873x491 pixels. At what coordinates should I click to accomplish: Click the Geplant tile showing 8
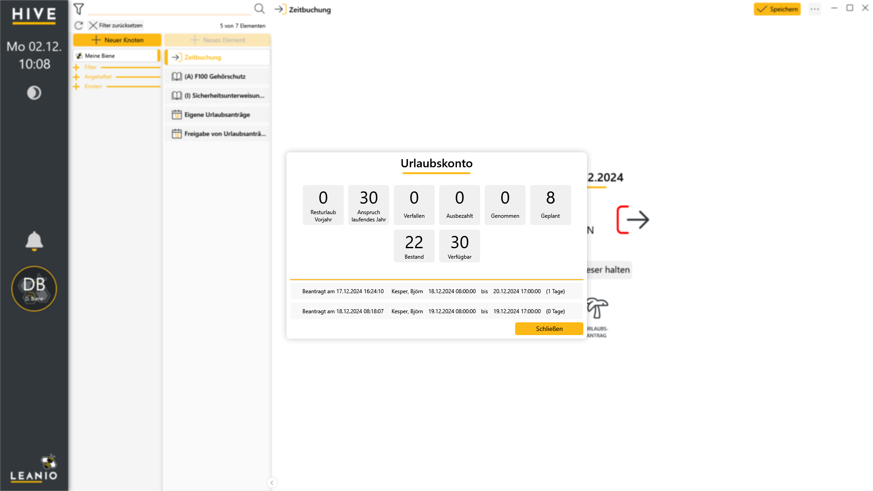pyautogui.click(x=551, y=205)
